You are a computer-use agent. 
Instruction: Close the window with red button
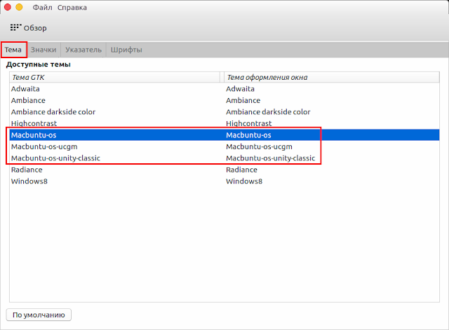pos(8,7)
